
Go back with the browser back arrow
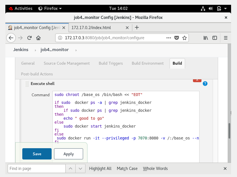pos(11,38)
